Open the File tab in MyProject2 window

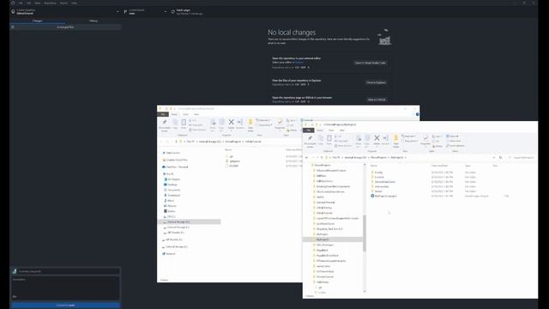click(309, 130)
